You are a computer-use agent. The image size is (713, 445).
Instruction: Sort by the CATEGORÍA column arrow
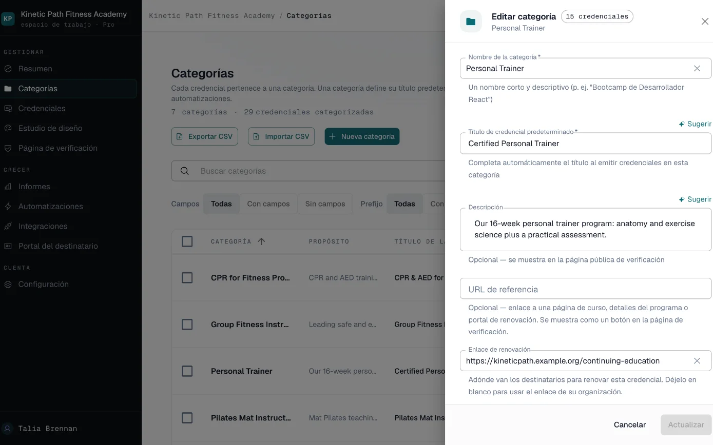[261, 241]
